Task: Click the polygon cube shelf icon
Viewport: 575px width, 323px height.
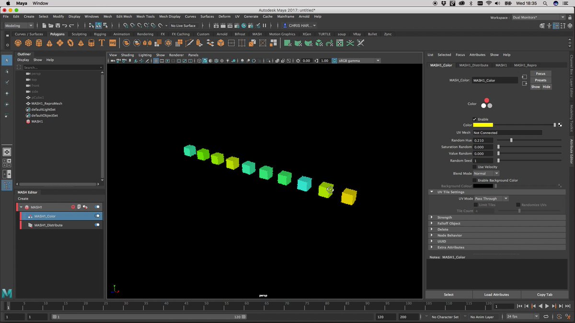Action: tap(28, 43)
